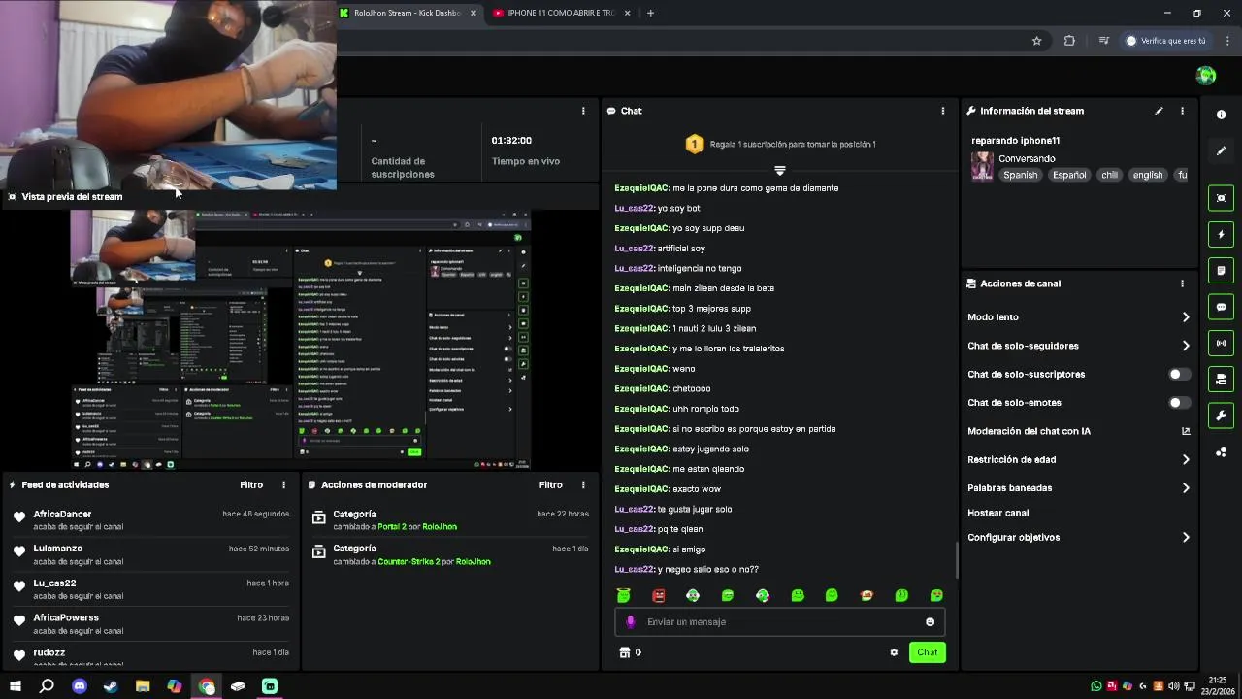Image resolution: width=1242 pixels, height=699 pixels.
Task: Expand Palabras baneadas settings
Action: 1186,488
